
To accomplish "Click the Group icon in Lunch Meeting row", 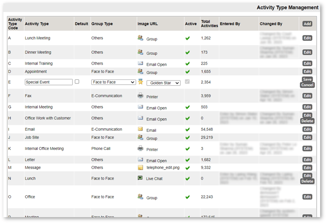I will point(140,38).
